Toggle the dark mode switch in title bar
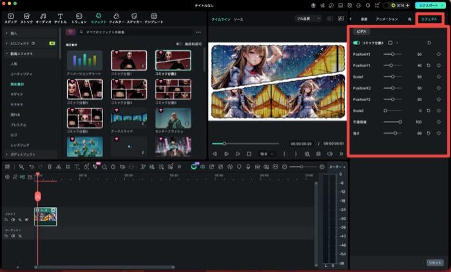The height and width of the screenshot is (272, 451). click(386, 5)
